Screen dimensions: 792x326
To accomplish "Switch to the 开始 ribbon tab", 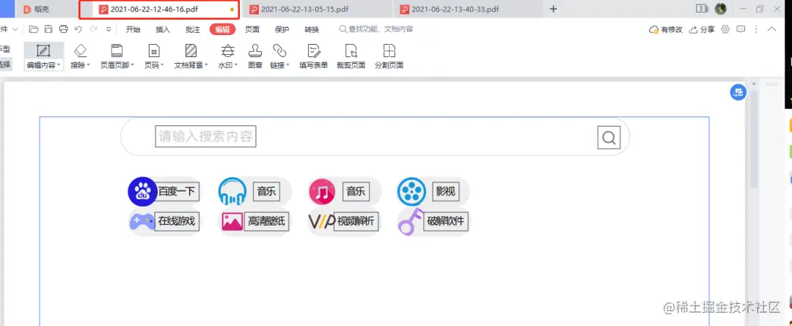I will click(x=133, y=29).
